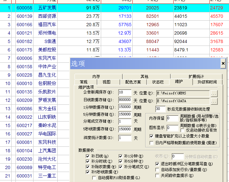
Task: Browse for the DATA folder location
Action: click(214, 101)
